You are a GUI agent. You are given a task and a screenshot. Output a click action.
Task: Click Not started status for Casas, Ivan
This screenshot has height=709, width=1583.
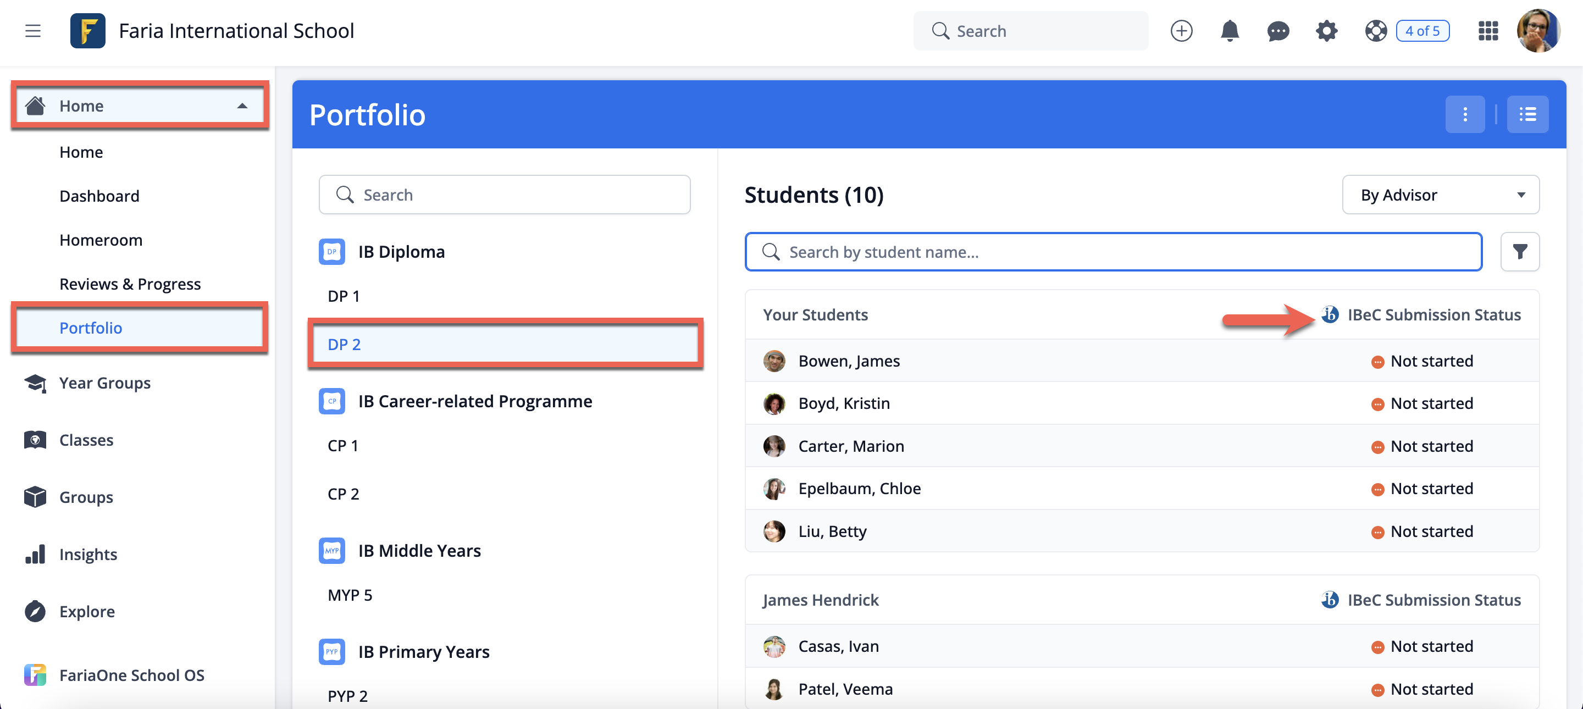1422,646
